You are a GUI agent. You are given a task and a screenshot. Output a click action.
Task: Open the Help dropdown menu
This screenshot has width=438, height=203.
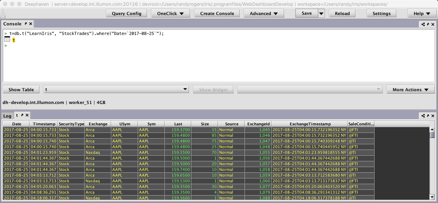point(422,14)
